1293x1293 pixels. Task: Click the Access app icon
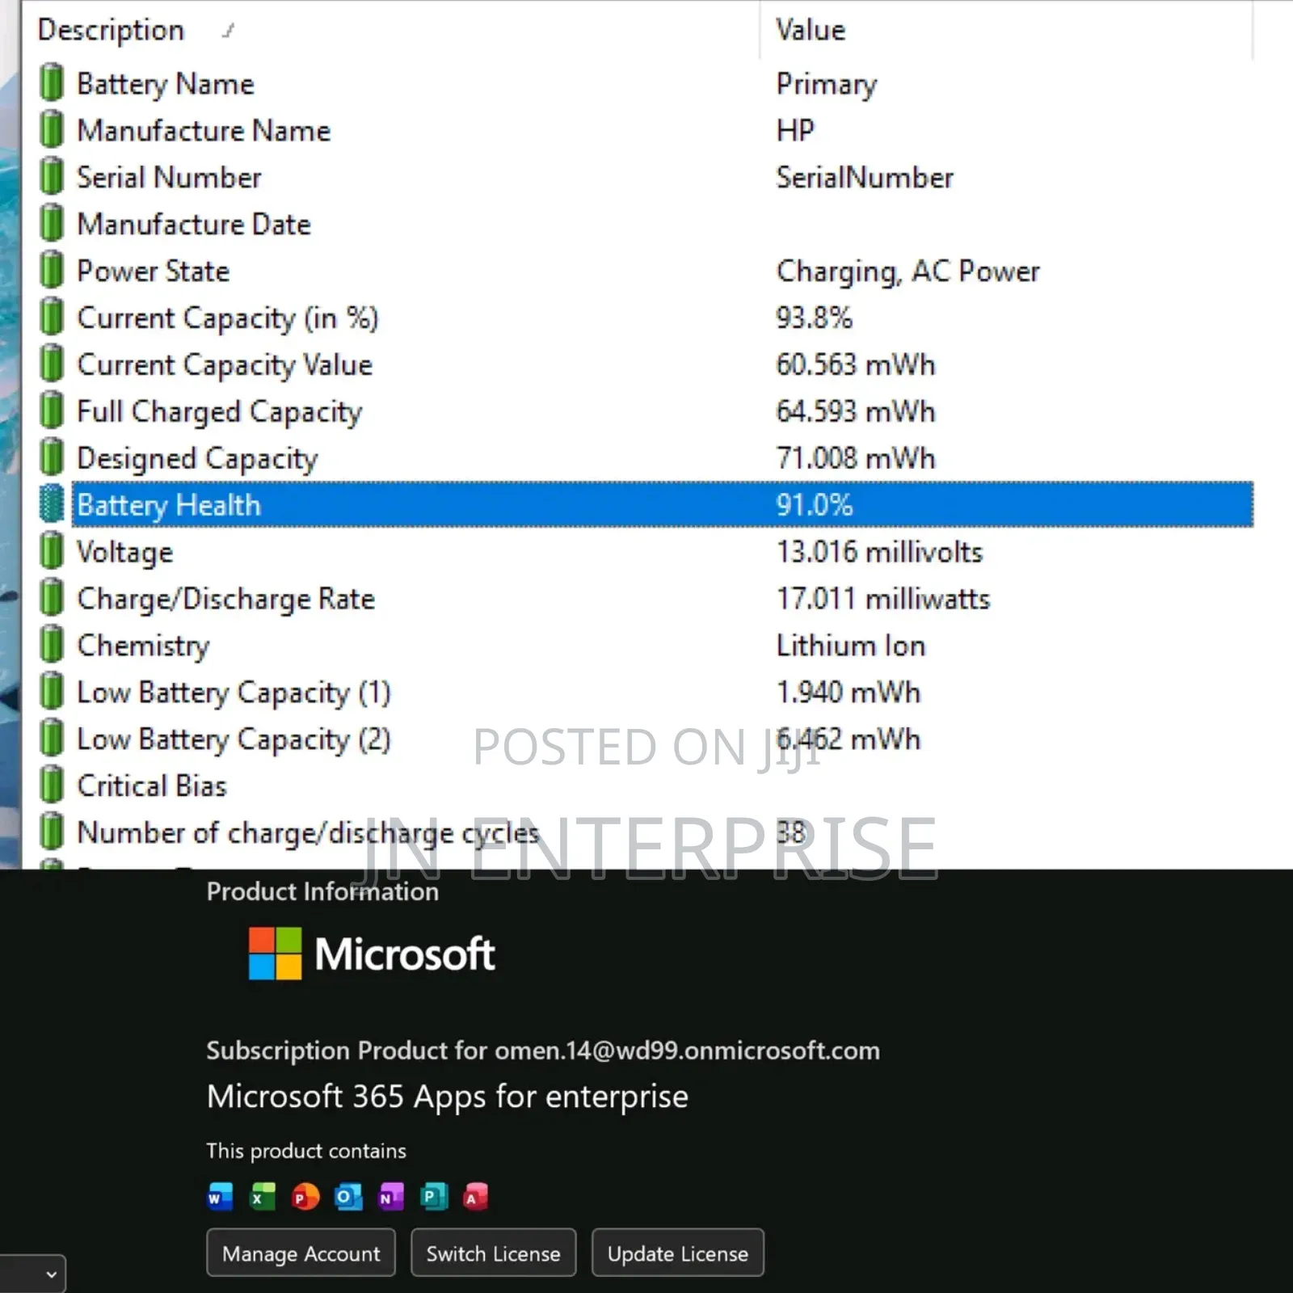tap(476, 1197)
